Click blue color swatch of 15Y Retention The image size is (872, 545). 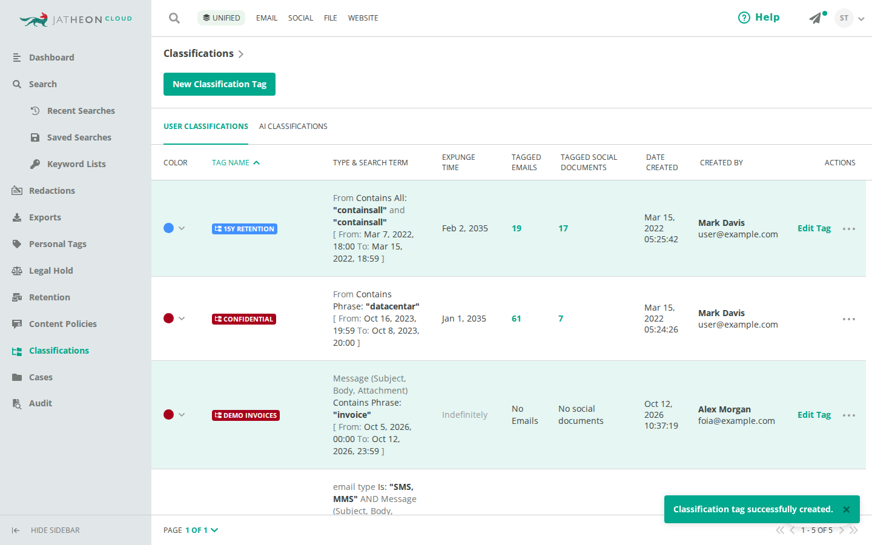168,228
